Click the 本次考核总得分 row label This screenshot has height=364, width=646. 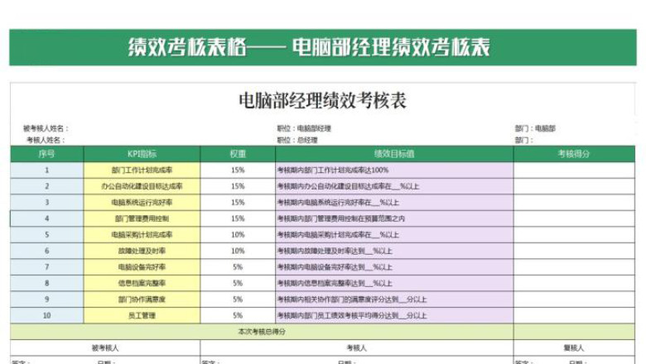click(x=262, y=332)
